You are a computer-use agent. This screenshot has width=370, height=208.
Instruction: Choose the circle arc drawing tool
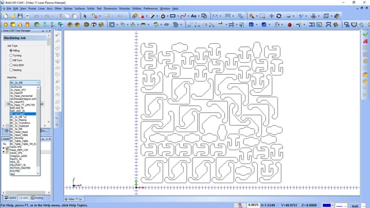[163, 16]
